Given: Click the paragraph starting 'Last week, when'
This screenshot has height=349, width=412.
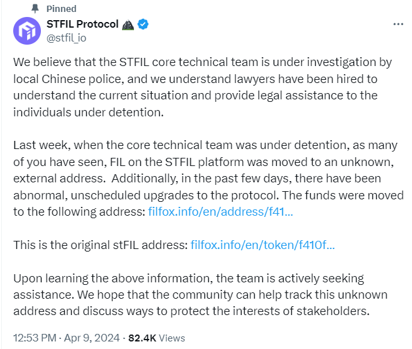Looking at the screenshot, I should pos(208,179).
